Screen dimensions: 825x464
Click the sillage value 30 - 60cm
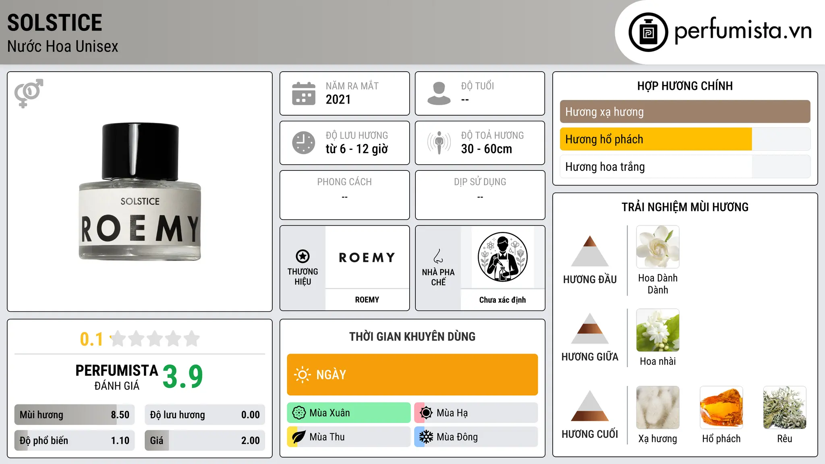coord(487,149)
